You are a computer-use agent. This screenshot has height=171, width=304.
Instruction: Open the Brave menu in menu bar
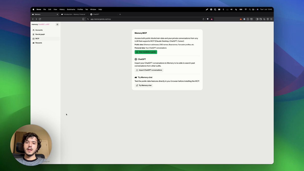point(39,9)
